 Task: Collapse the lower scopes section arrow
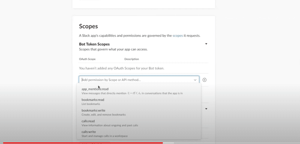click(206, 109)
